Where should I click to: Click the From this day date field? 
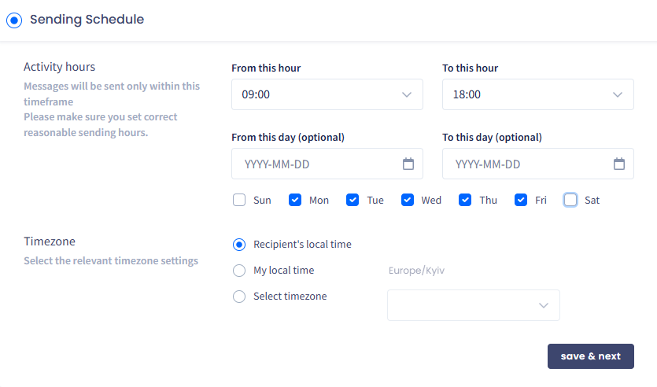(x=327, y=164)
